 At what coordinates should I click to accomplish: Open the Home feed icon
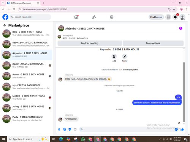76,17
